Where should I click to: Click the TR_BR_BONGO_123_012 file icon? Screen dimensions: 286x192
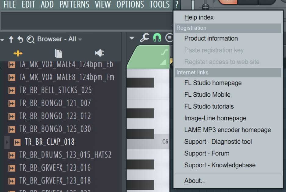(x=12, y=116)
